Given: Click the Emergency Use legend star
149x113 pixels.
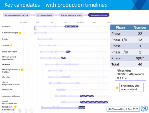Looking at the screenshot, I should (x=117, y=87).
